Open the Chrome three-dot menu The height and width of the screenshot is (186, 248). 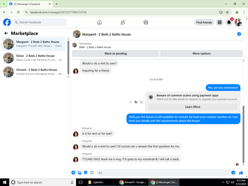click(x=244, y=12)
